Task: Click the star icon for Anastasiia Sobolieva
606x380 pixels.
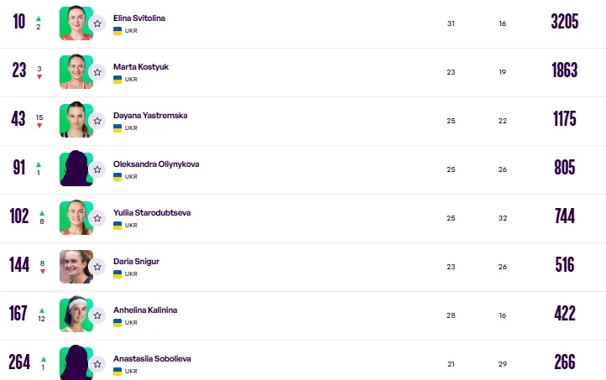Action: [x=97, y=365]
